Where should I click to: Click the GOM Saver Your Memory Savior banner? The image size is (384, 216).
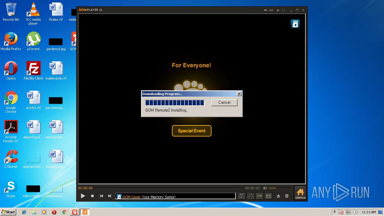[x=175, y=196]
